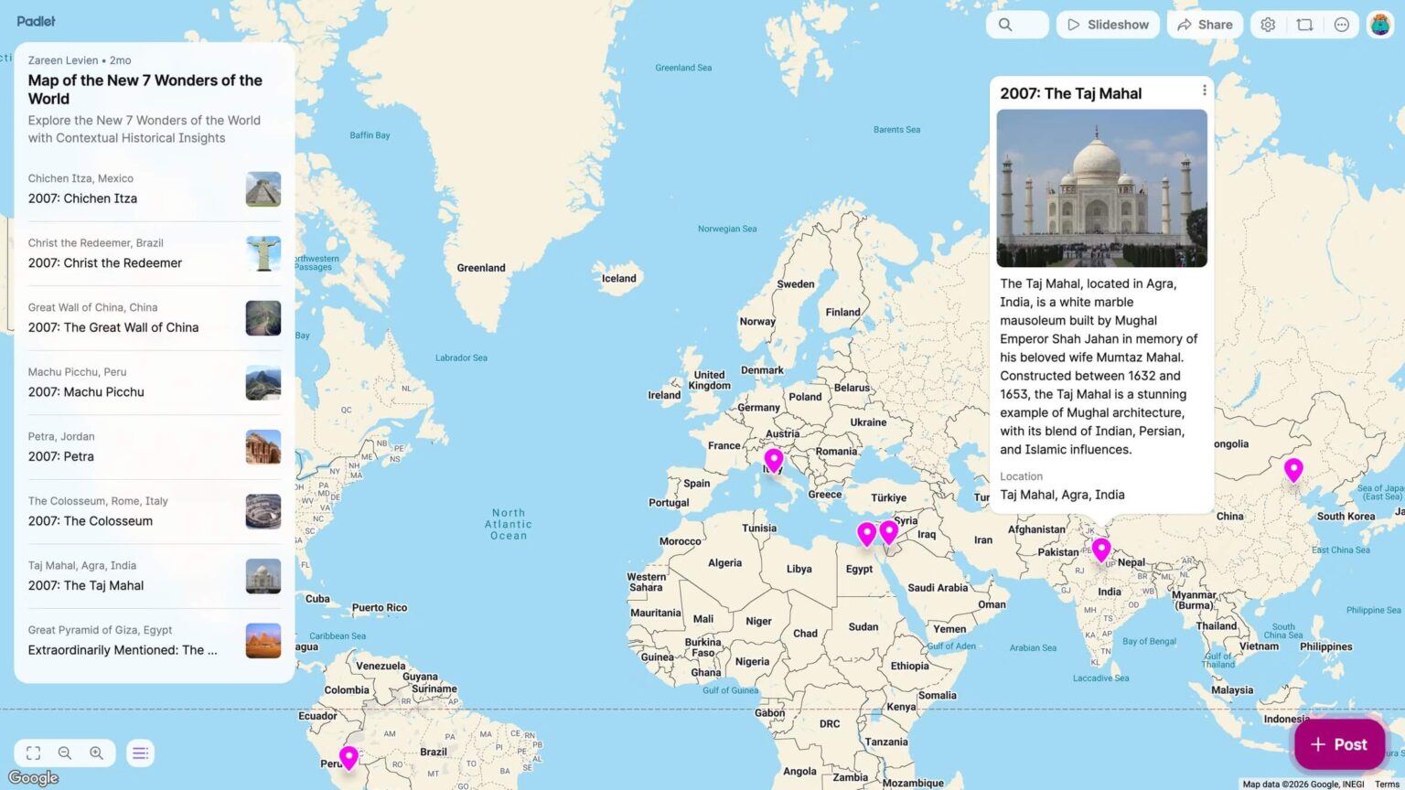The width and height of the screenshot is (1405, 790).
Task: Zoom out on the map
Action: [x=65, y=753]
